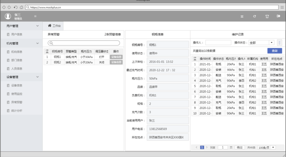Collapse the 设备管理 sidebar section
Image resolution: width=286 pixels, height=157 pixels.
point(38,77)
